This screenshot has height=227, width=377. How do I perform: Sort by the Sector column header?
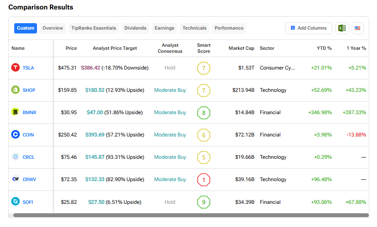tap(267, 48)
